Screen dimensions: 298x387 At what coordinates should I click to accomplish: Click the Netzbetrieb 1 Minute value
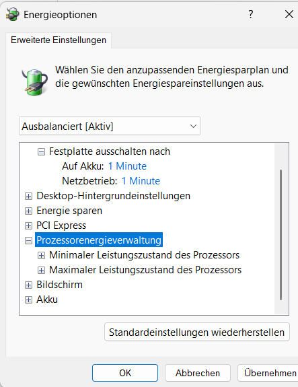click(x=141, y=181)
